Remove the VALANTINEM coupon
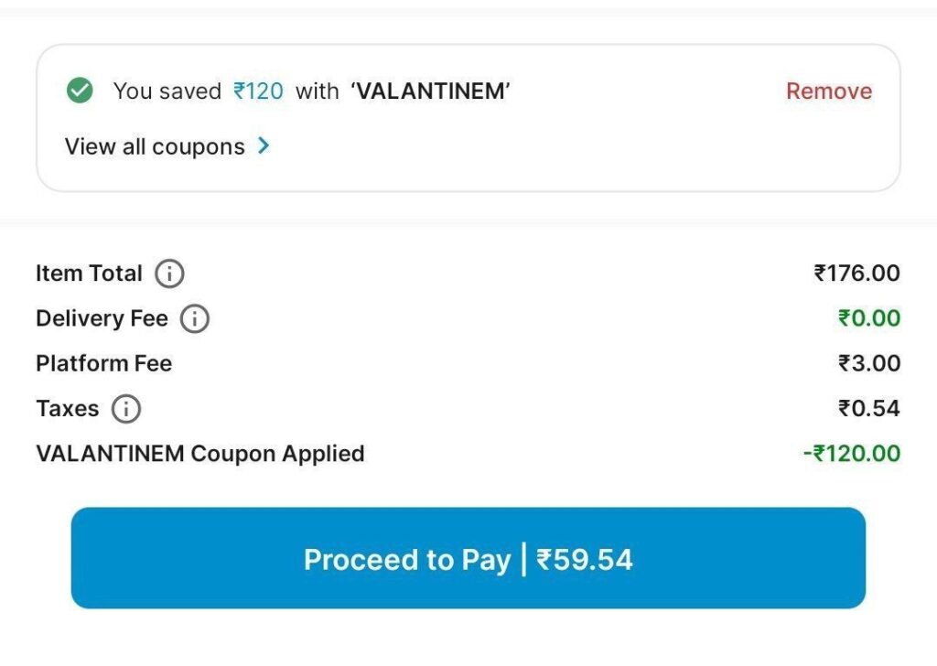Image resolution: width=937 pixels, height=666 pixels. coord(828,91)
